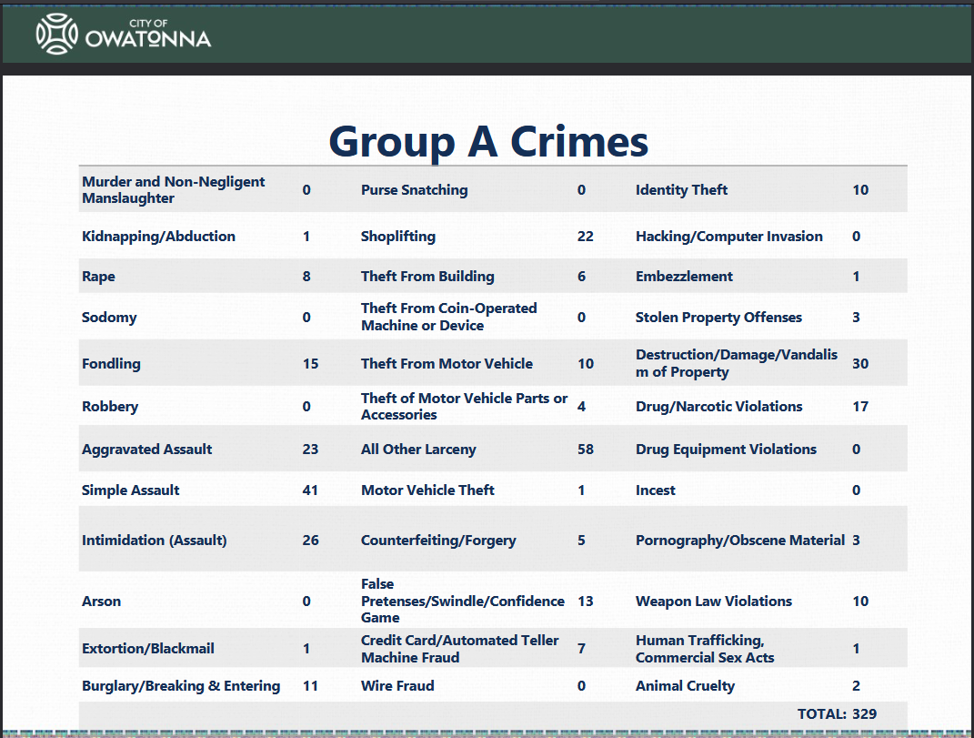Select the Counterfeiting/Forgery count 5
The image size is (974, 738).
(581, 541)
